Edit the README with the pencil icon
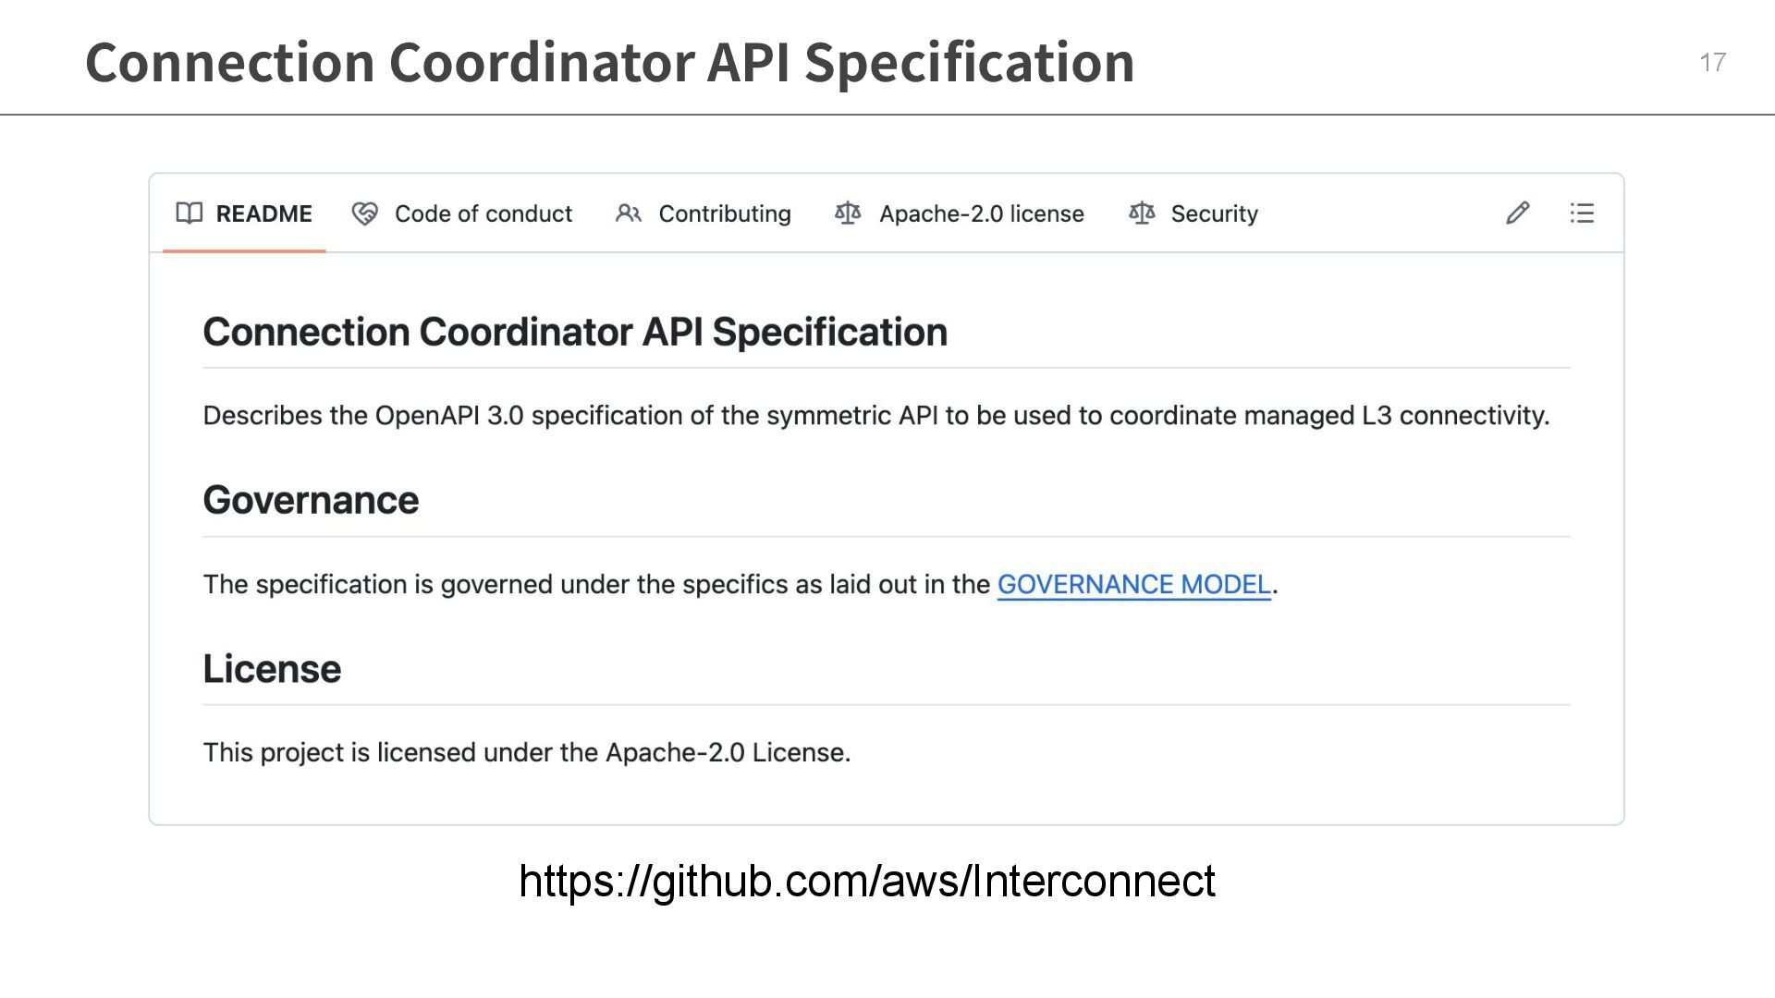 (x=1517, y=213)
